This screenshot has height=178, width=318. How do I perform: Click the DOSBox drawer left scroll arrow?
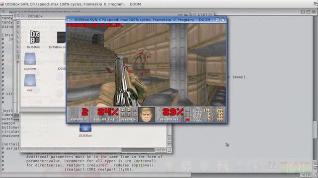(x=158, y=150)
